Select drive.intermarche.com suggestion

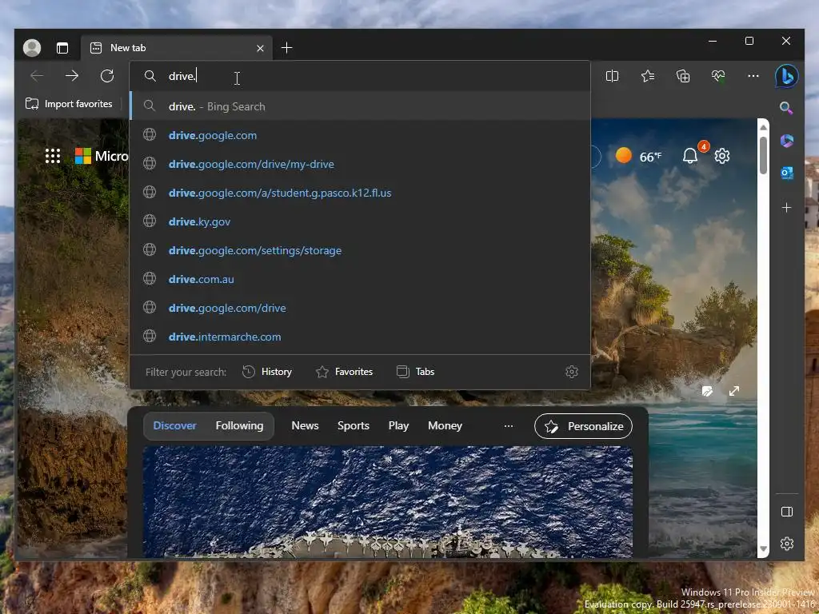(361, 337)
